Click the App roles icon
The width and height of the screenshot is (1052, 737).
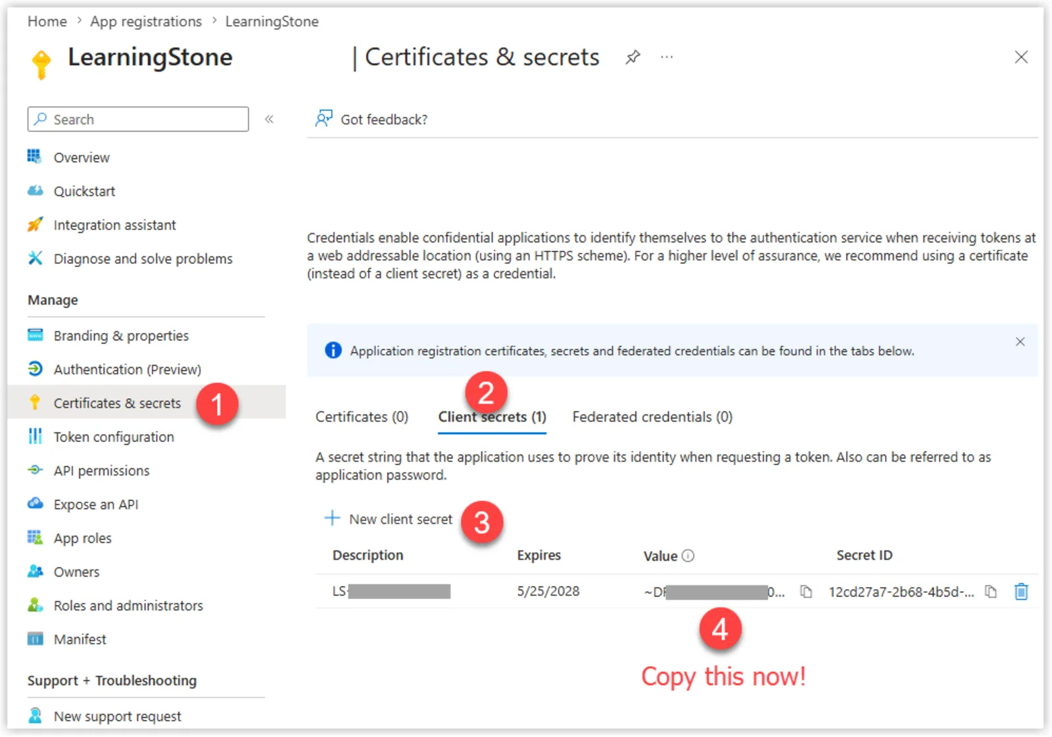35,537
